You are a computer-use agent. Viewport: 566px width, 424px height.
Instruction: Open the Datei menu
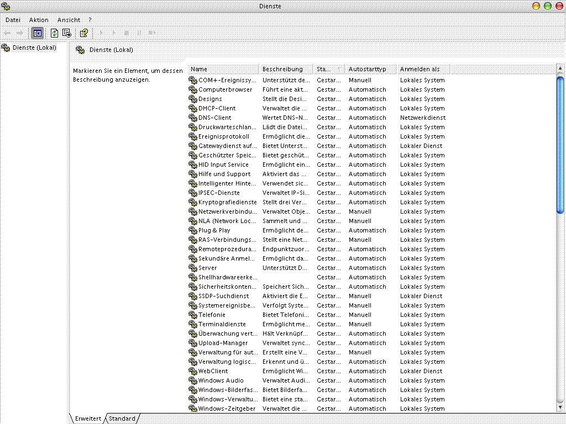pos(13,20)
